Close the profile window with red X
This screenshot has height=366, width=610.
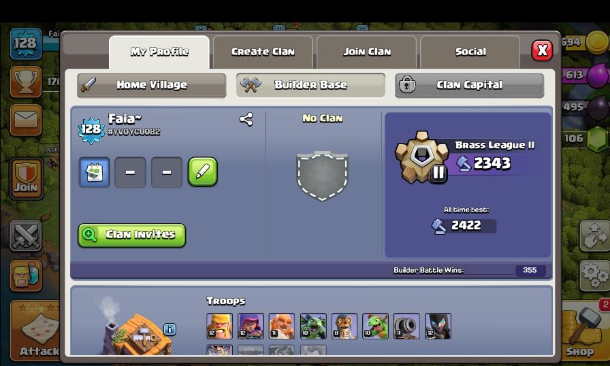(542, 50)
